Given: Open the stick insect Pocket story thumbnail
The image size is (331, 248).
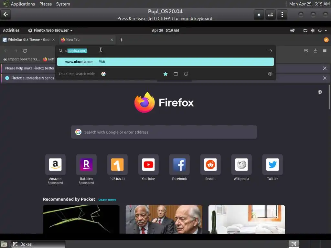Looking at the screenshot, I should tap(81, 219).
